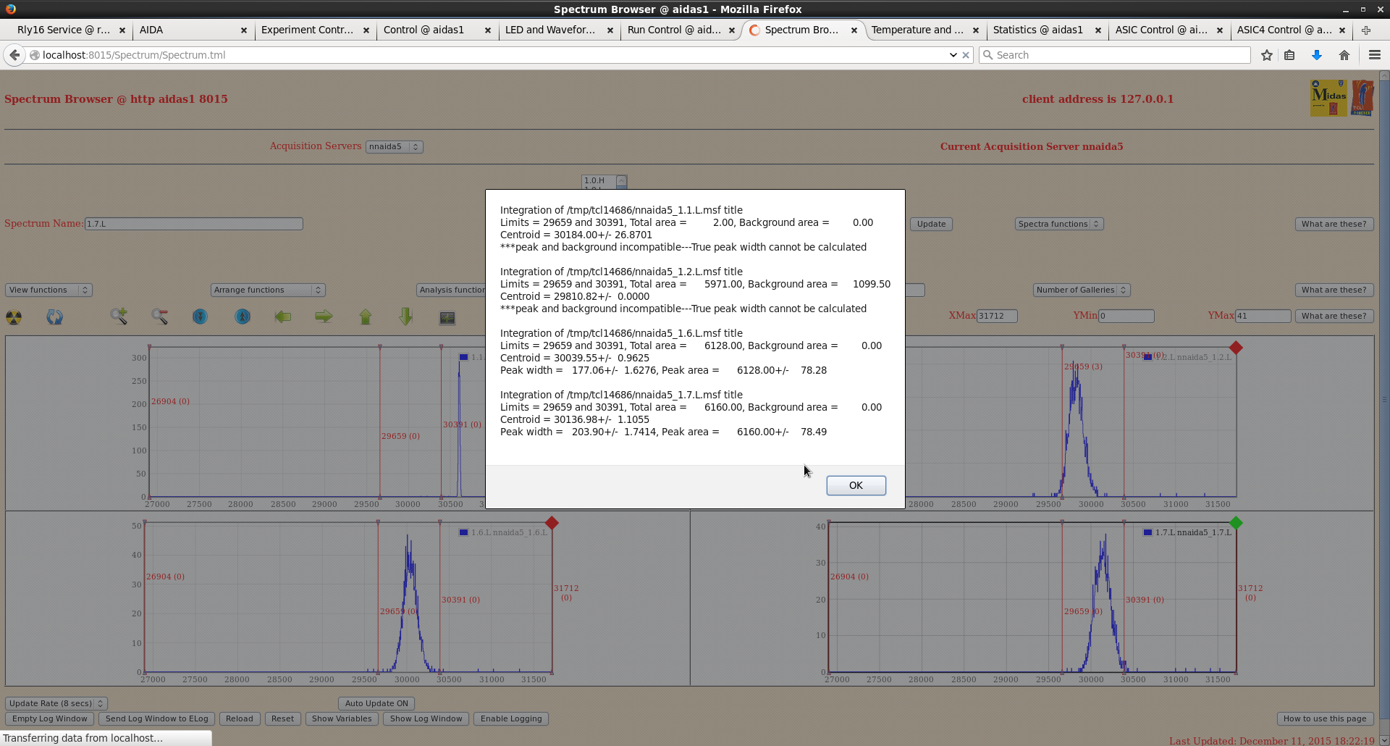Click the green down arrow icon
Screen dimensions: 1390x746
click(405, 317)
